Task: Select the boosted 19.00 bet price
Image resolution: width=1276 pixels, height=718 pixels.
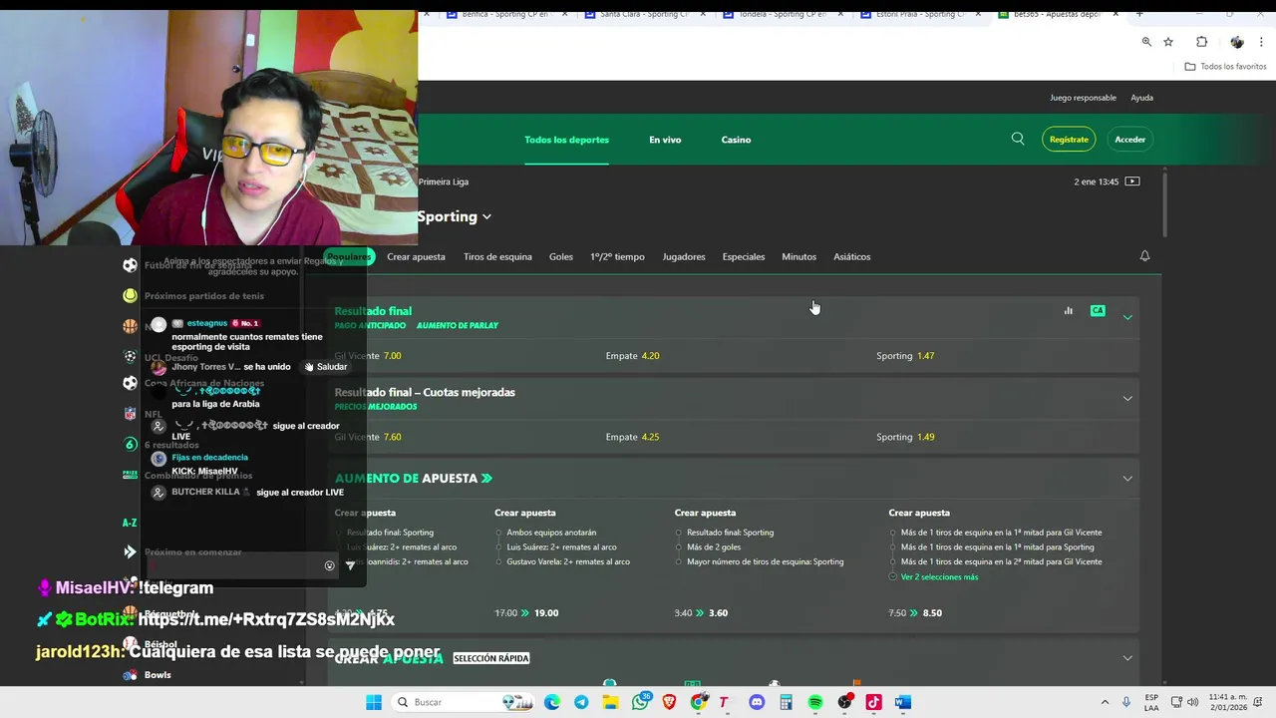Action: 545,613
